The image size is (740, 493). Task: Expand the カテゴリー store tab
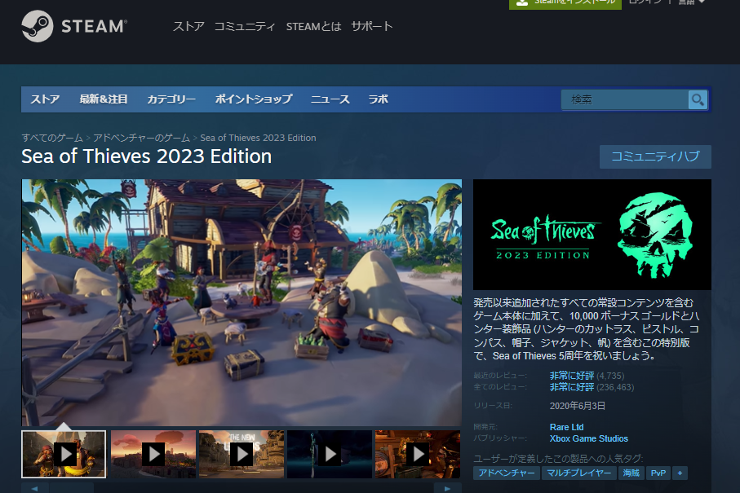pos(171,99)
